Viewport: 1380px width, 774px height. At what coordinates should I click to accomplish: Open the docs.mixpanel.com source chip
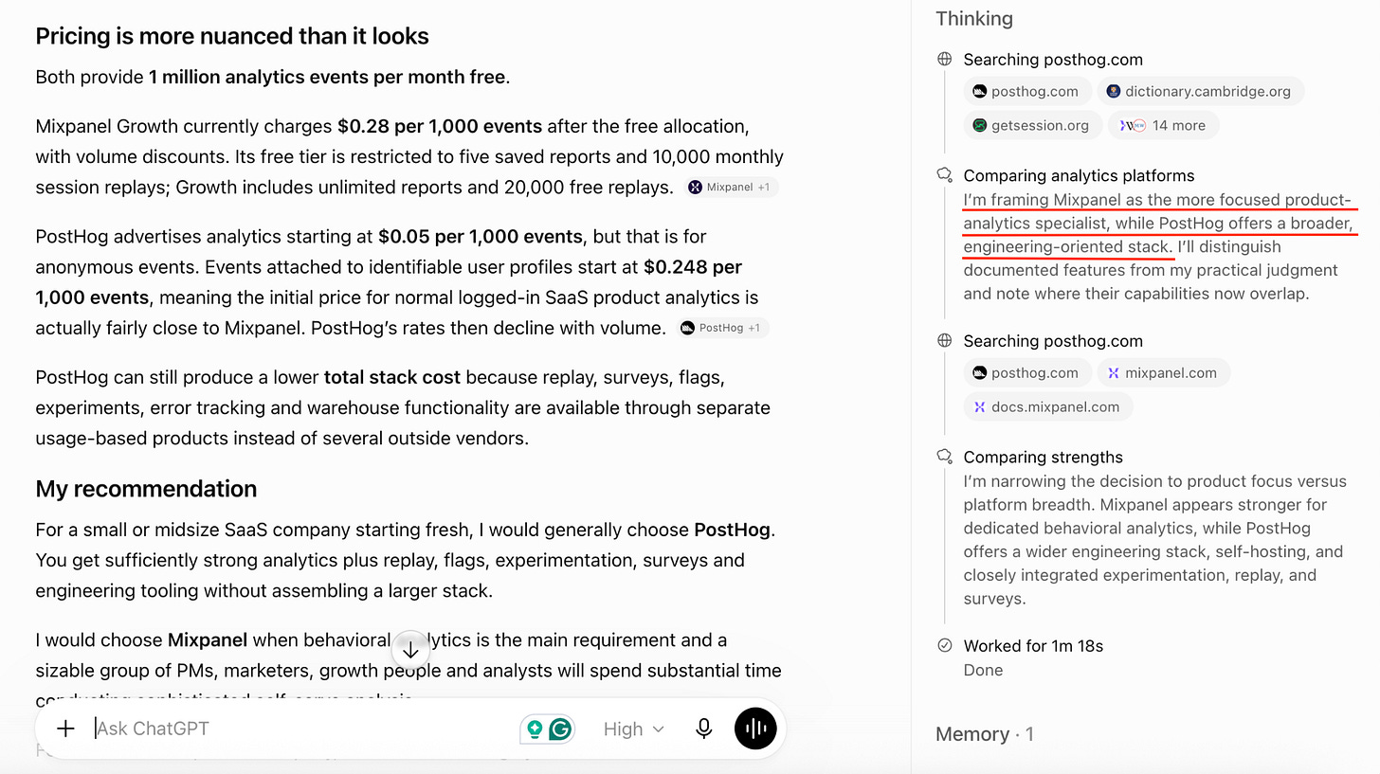(x=1048, y=406)
